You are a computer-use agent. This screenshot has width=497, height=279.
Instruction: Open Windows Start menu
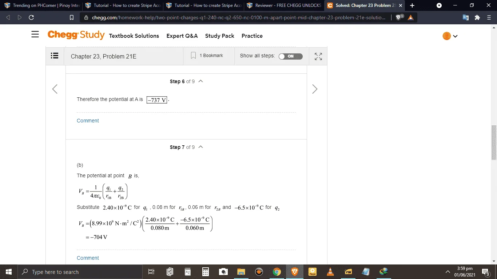coord(8,272)
